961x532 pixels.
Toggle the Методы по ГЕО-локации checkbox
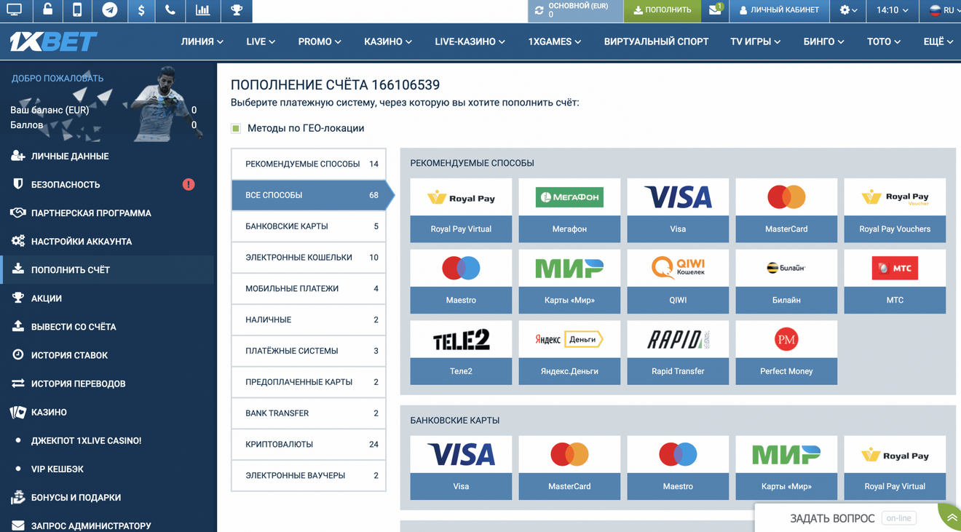(236, 127)
